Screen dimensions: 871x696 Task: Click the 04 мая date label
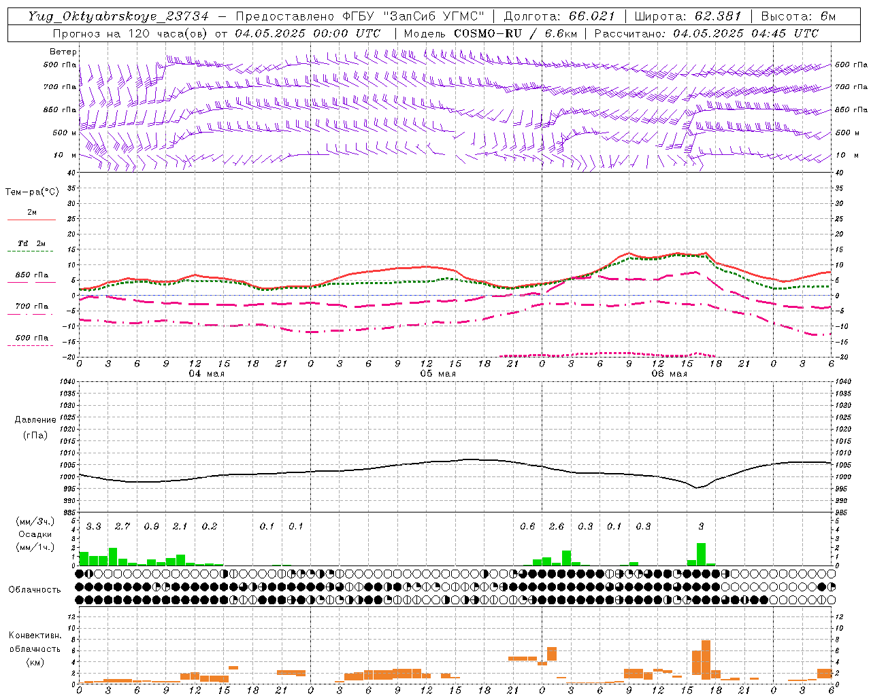(x=206, y=374)
